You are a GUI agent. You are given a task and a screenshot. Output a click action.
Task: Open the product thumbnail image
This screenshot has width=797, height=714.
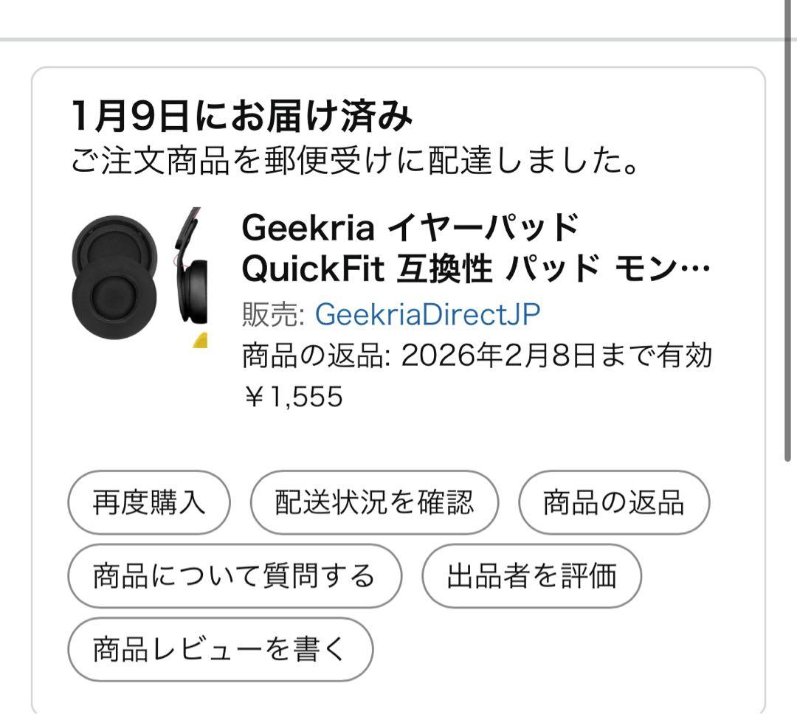[x=140, y=280]
